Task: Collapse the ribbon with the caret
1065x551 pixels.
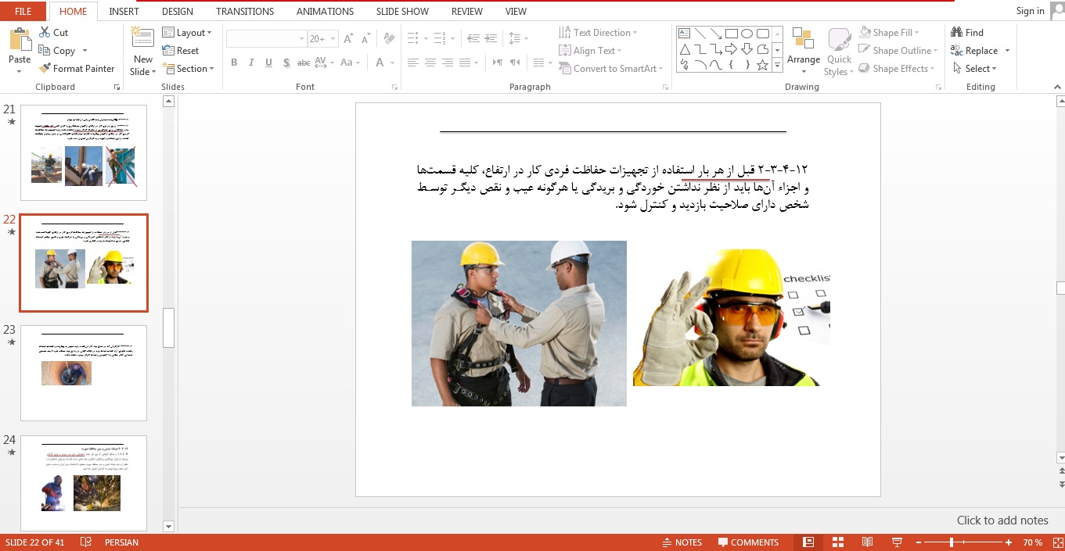Action: click(x=1057, y=88)
